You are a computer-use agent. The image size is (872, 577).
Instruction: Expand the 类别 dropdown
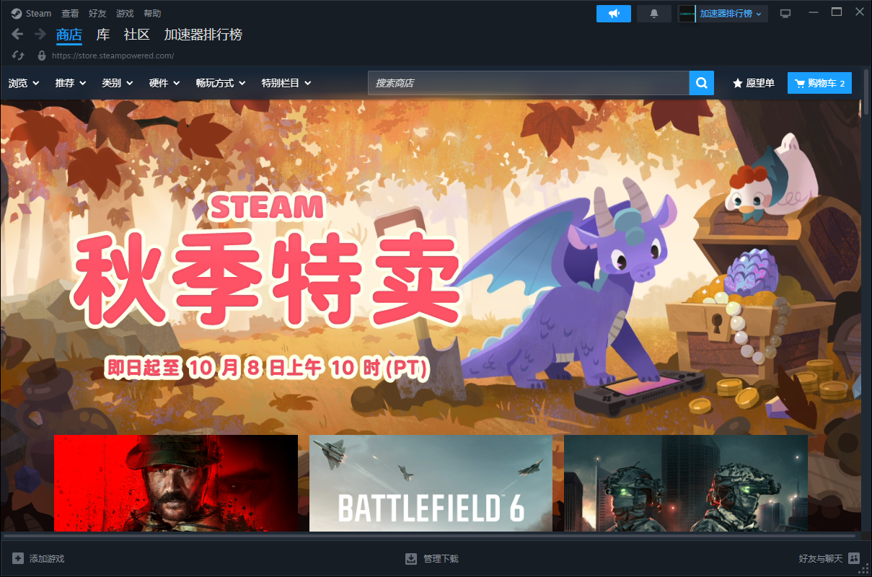(118, 83)
